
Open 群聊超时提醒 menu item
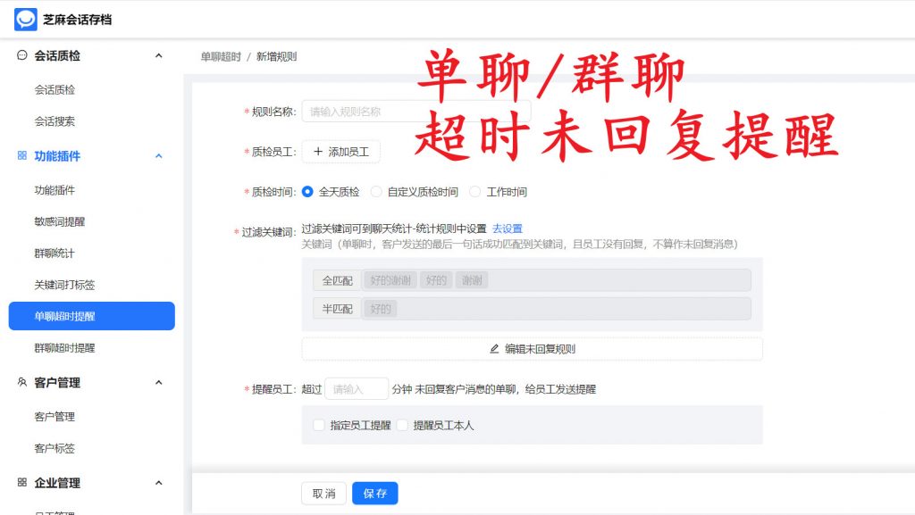[x=64, y=348]
